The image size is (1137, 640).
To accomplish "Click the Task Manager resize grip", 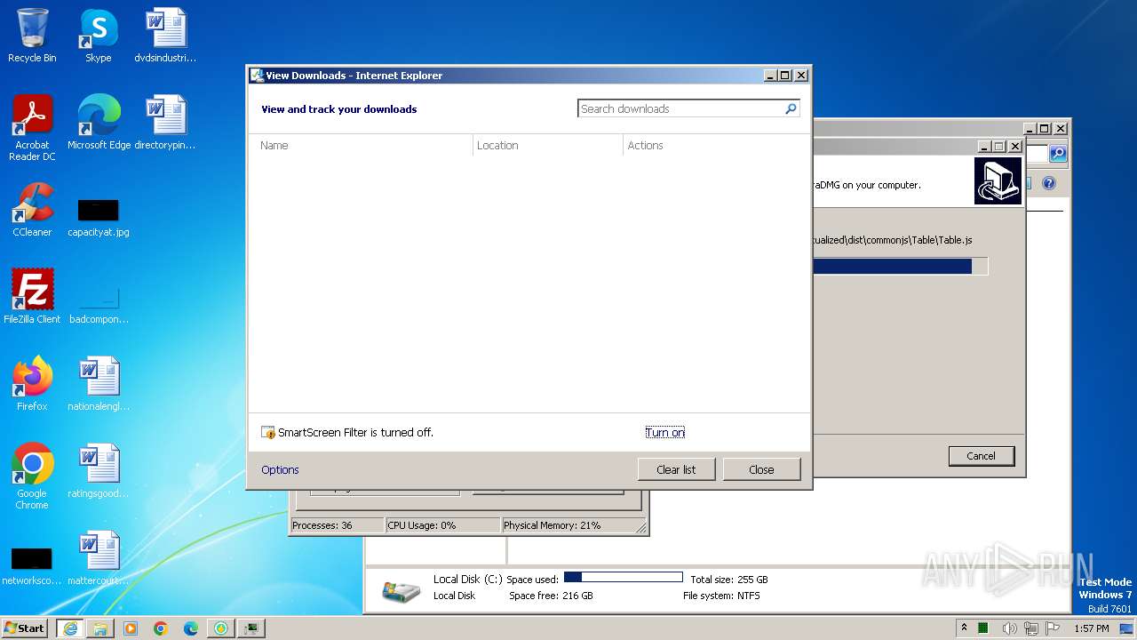I will pos(640,527).
